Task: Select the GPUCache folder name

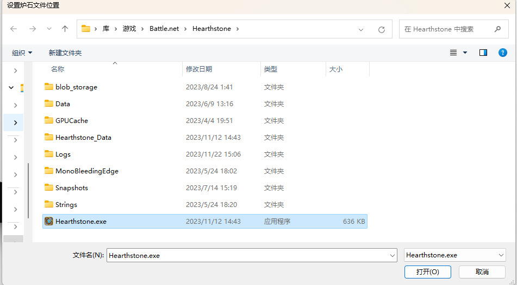Action: (x=72, y=121)
